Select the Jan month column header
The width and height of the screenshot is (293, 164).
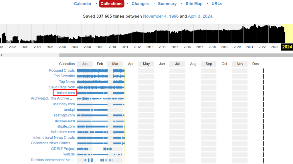84,64
